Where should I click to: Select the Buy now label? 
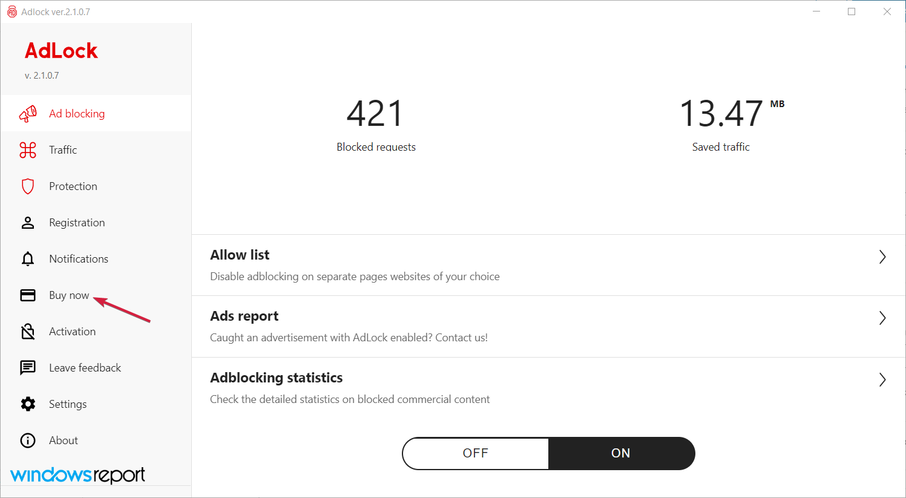[69, 295]
